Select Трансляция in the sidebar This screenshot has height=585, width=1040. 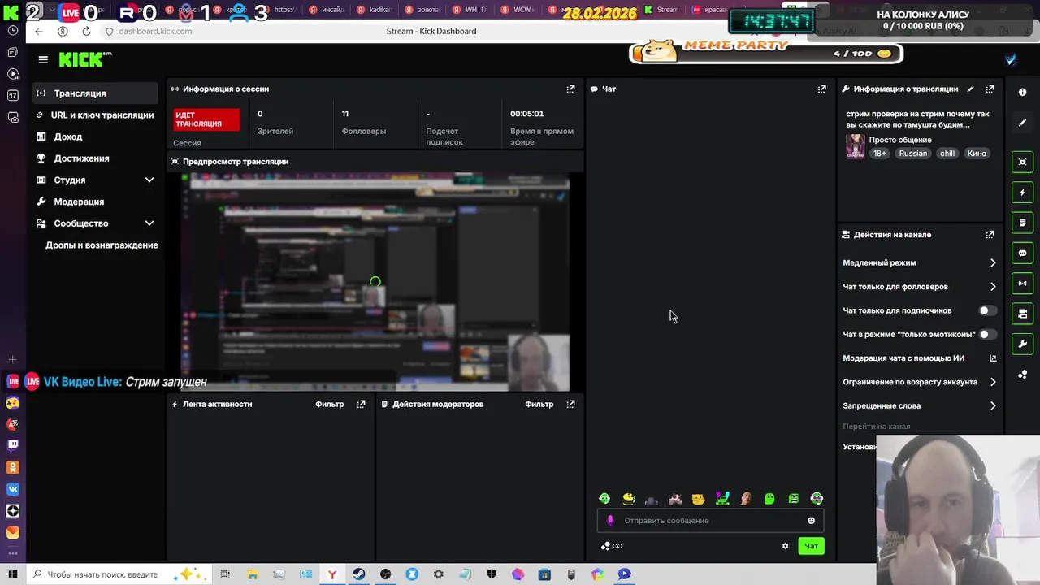coord(96,93)
